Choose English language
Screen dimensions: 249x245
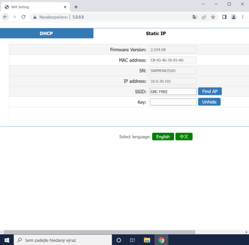(x=163, y=137)
